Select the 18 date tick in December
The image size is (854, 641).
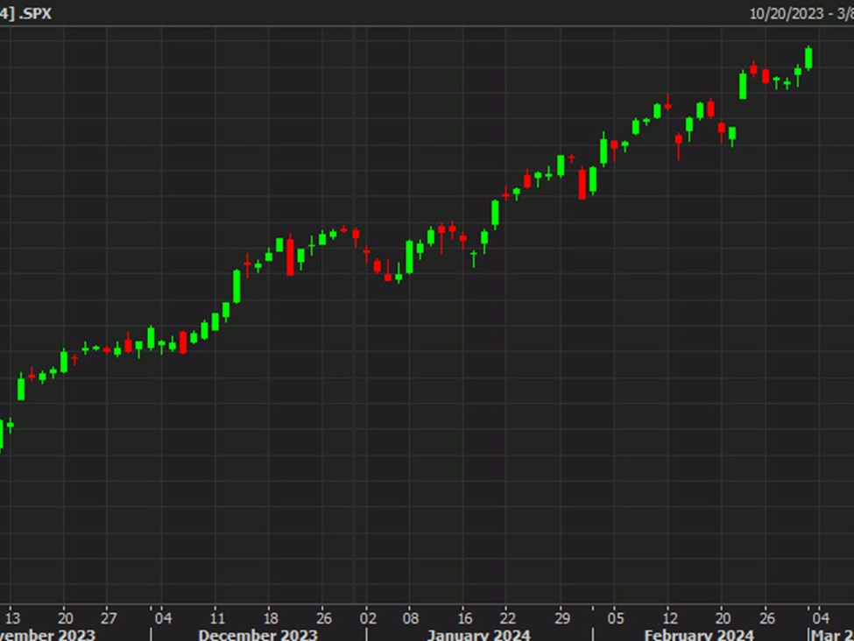point(272,615)
